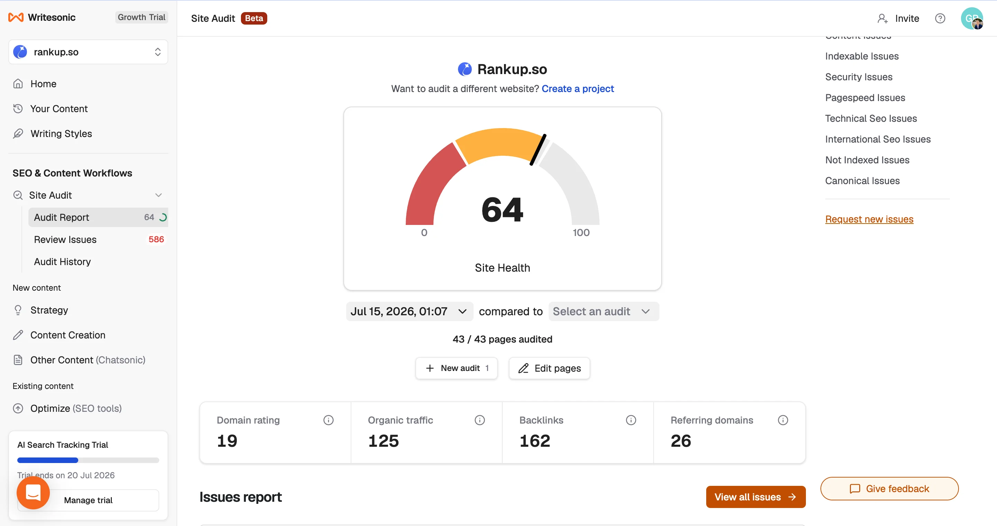Jump to Indexable Issues

pos(862,56)
